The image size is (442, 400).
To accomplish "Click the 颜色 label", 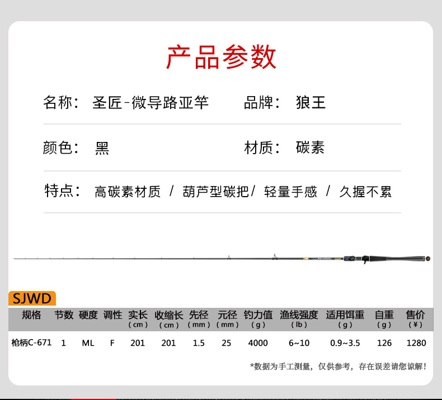I will [60, 147].
